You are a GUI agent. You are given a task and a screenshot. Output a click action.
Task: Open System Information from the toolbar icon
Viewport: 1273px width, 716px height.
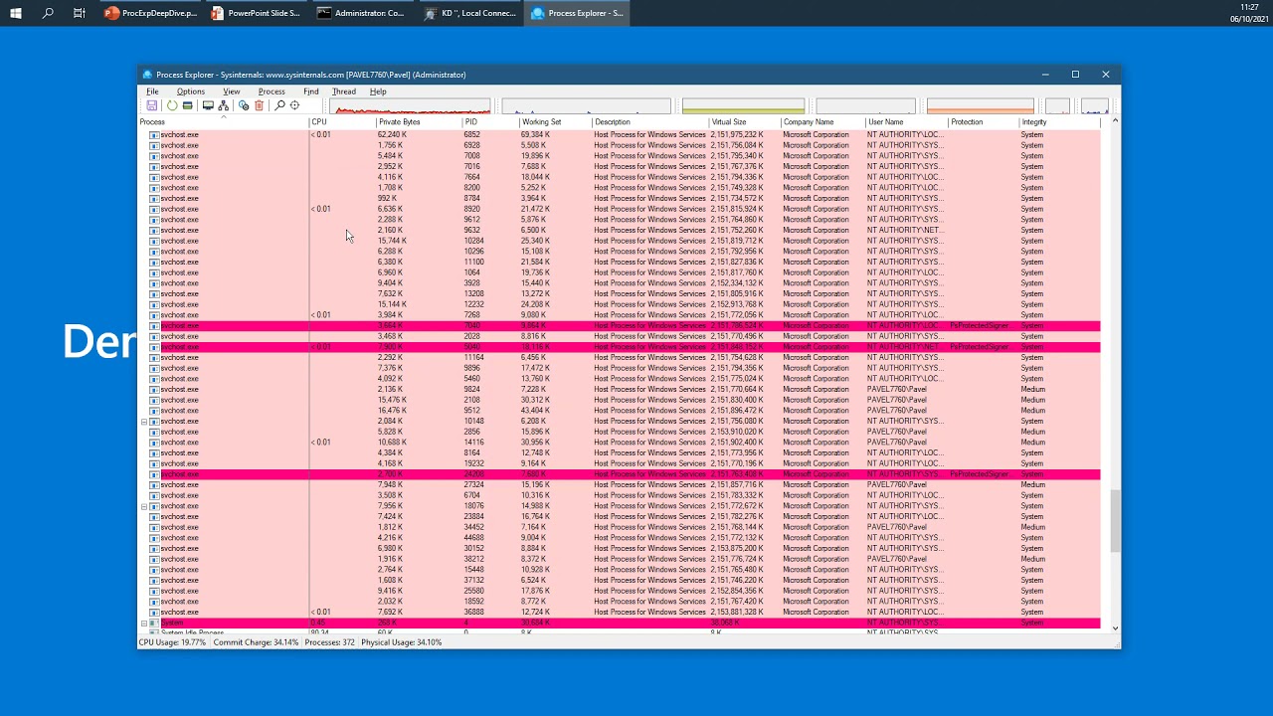[187, 105]
